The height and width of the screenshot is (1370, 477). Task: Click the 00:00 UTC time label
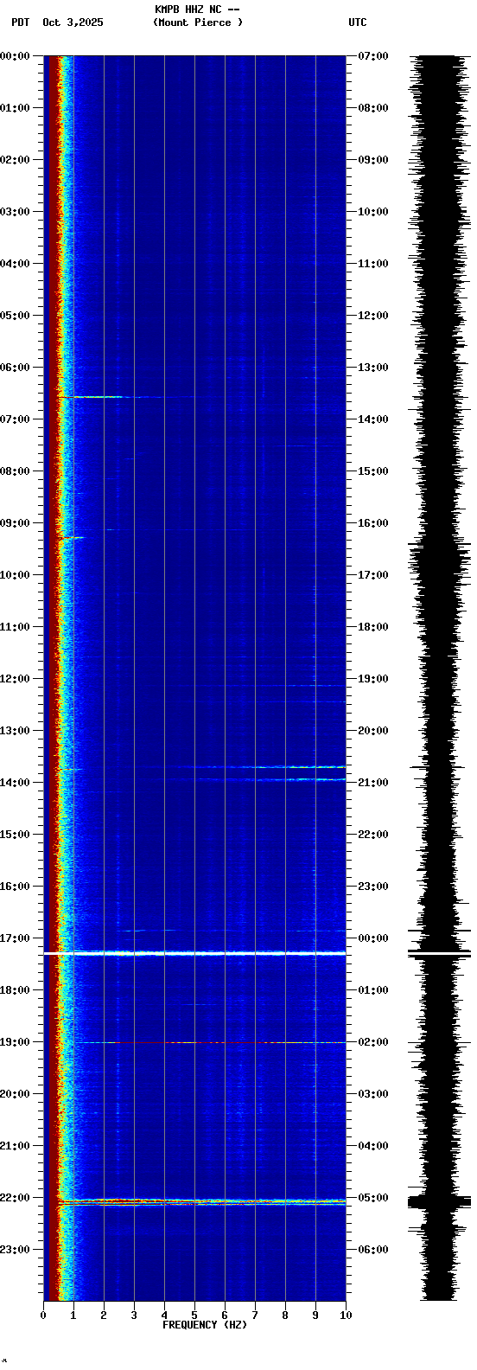tap(373, 938)
